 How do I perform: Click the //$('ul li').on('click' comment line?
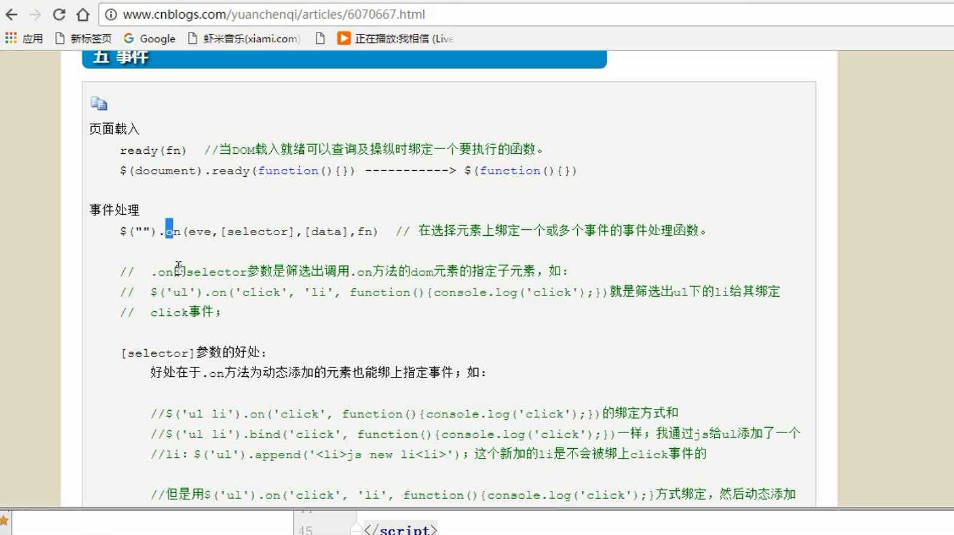[x=414, y=414]
